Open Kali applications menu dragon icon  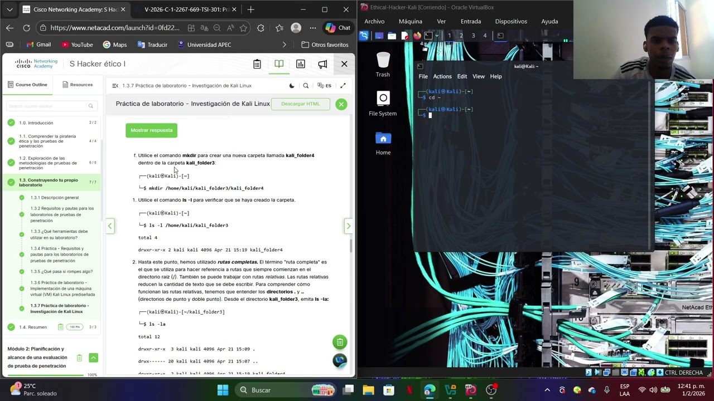pyautogui.click(x=364, y=36)
